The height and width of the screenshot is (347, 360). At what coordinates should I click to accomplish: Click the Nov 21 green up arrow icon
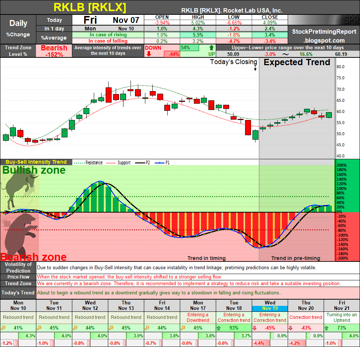coord(327,328)
